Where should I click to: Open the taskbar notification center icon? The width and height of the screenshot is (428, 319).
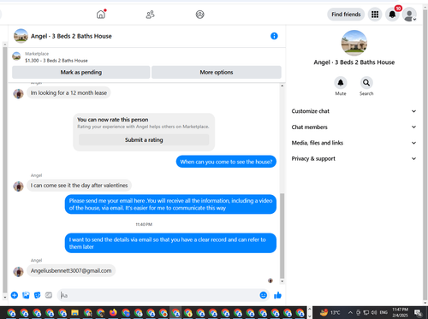418,313
